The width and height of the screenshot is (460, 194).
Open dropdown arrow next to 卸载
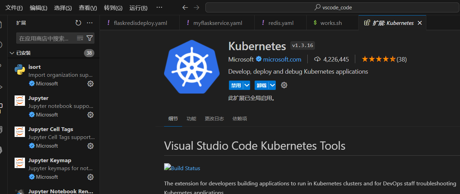click(x=272, y=85)
